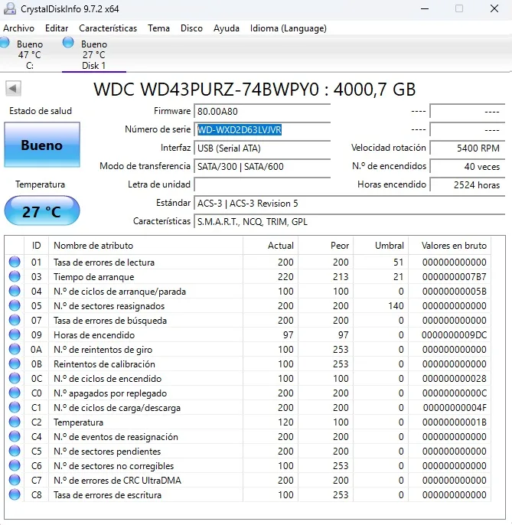Switch to the Disk 1 27 °C tab

click(94, 54)
